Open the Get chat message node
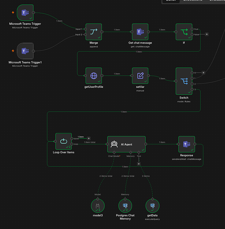 [140, 32]
